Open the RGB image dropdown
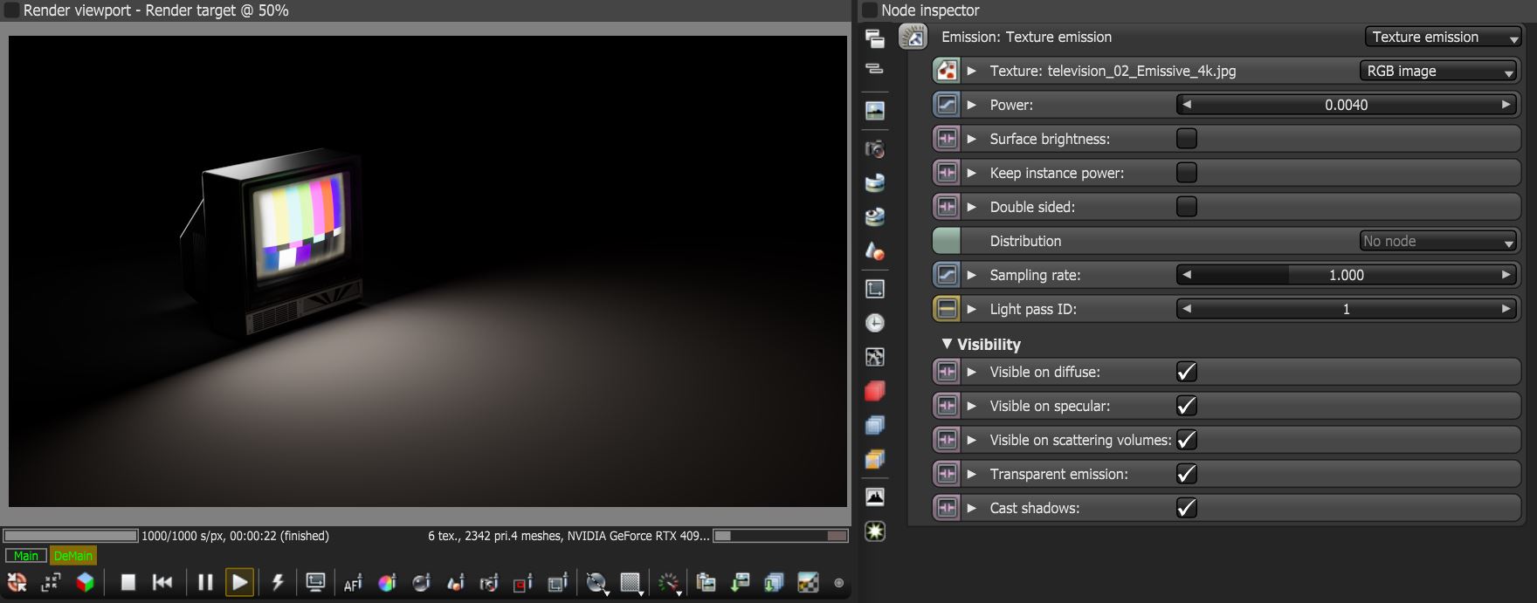 tap(1438, 71)
